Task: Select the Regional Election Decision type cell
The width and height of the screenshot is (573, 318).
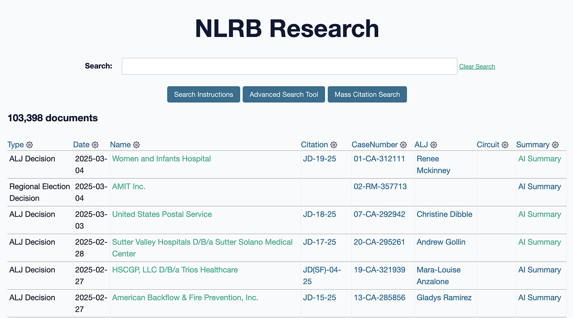Action: (40, 192)
